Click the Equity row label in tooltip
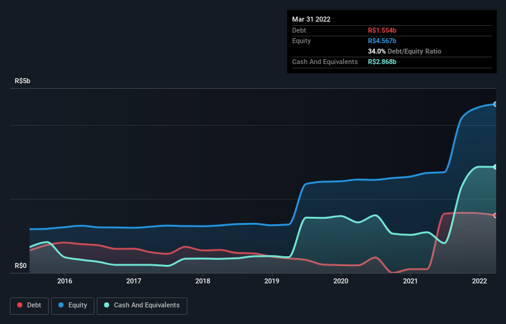The image size is (506, 324). pyautogui.click(x=301, y=41)
